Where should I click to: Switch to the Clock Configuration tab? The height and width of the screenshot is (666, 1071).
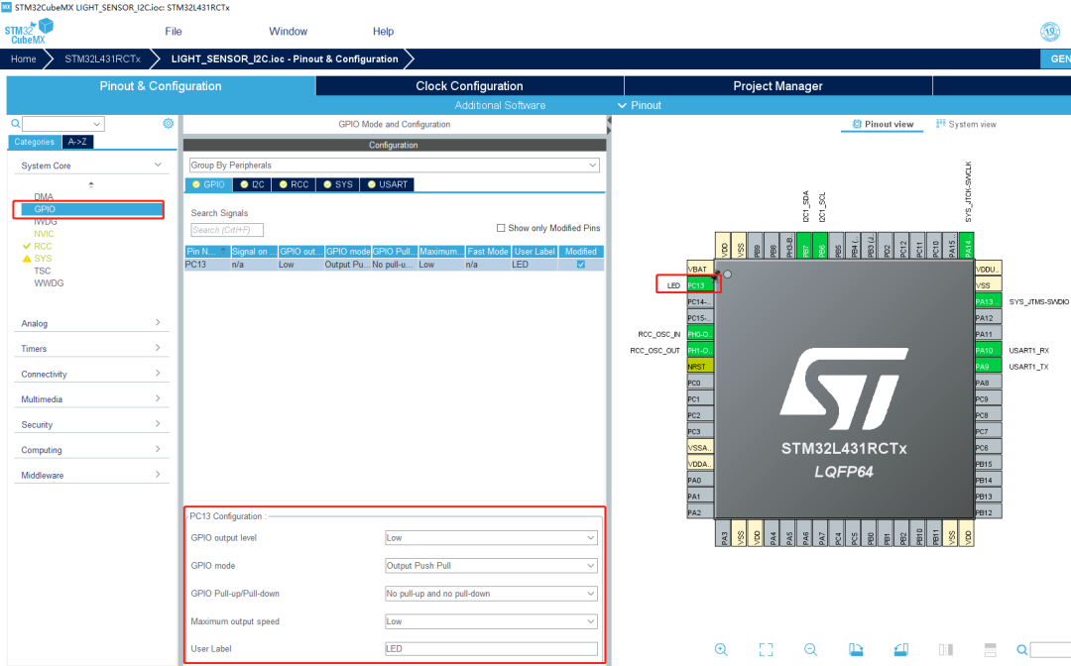[x=469, y=86]
